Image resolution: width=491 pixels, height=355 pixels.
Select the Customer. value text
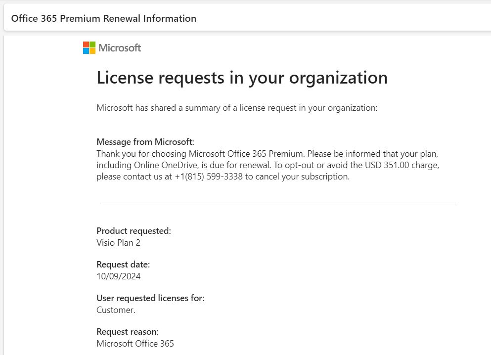coord(116,310)
